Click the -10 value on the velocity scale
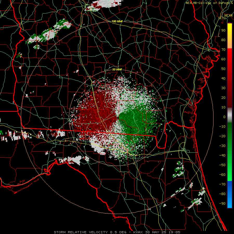The image size is (234, 234). coord(222,127)
